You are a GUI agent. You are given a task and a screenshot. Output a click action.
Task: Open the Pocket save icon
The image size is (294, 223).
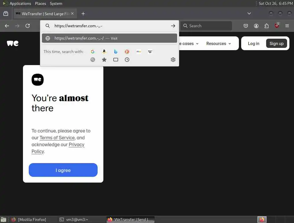click(x=246, y=26)
